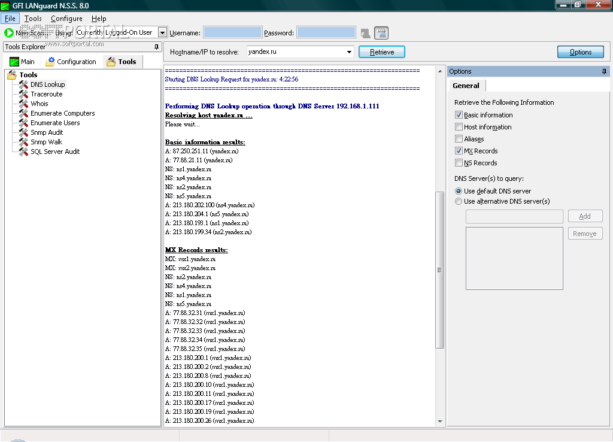This screenshot has height=442, width=613.
Task: Select Snmp Walk in the tree
Action: pos(47,142)
